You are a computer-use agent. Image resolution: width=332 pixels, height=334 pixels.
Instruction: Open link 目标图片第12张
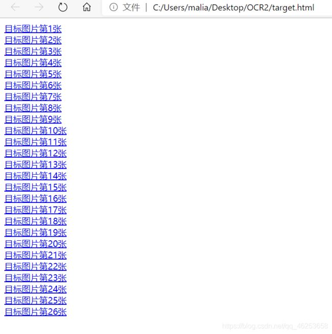coord(35,153)
